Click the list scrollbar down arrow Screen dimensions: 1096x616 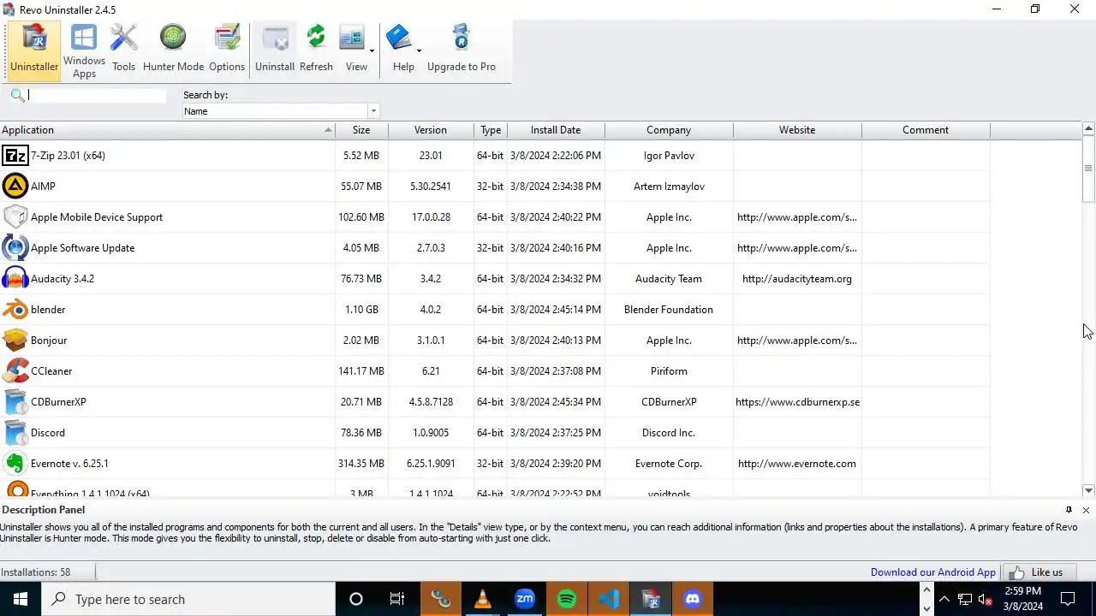coord(1088,490)
